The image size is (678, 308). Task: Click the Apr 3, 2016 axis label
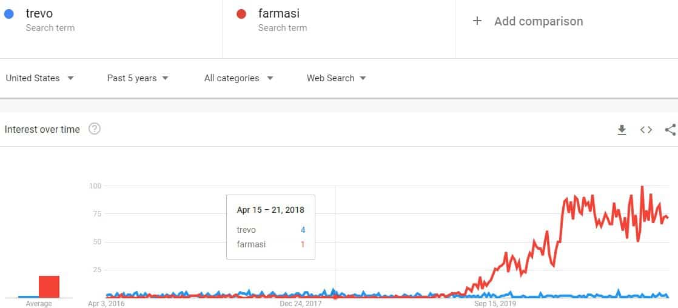pyautogui.click(x=106, y=304)
